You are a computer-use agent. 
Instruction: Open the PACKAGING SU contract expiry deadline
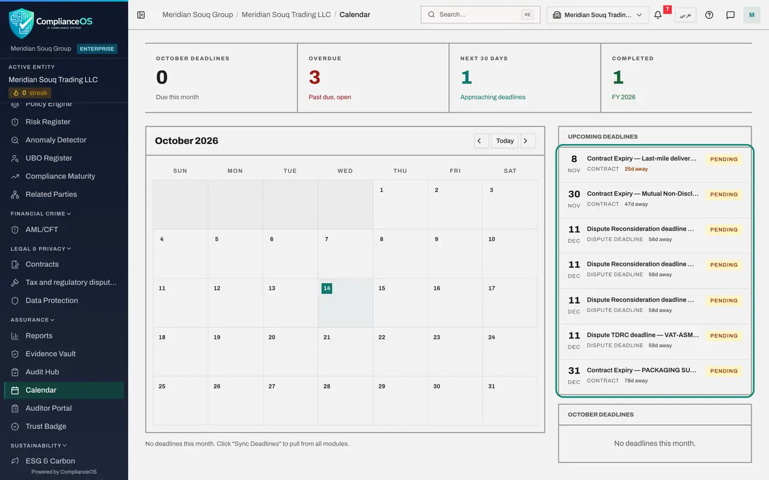pos(654,376)
